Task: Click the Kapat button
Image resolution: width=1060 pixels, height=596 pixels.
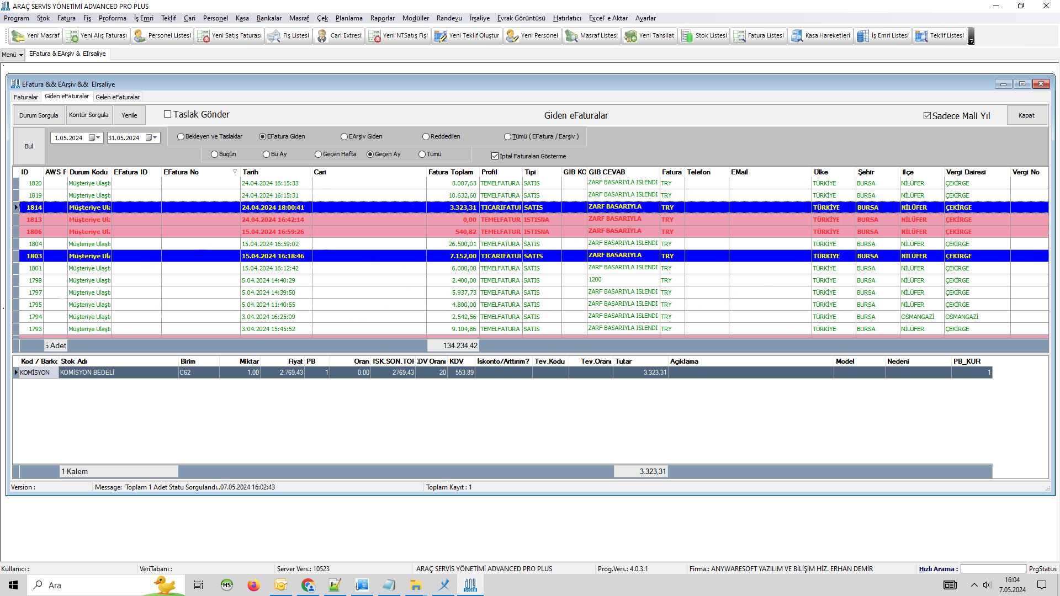Action: (1026, 115)
